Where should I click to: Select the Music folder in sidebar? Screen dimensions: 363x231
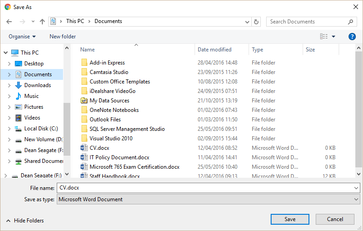click(32, 96)
